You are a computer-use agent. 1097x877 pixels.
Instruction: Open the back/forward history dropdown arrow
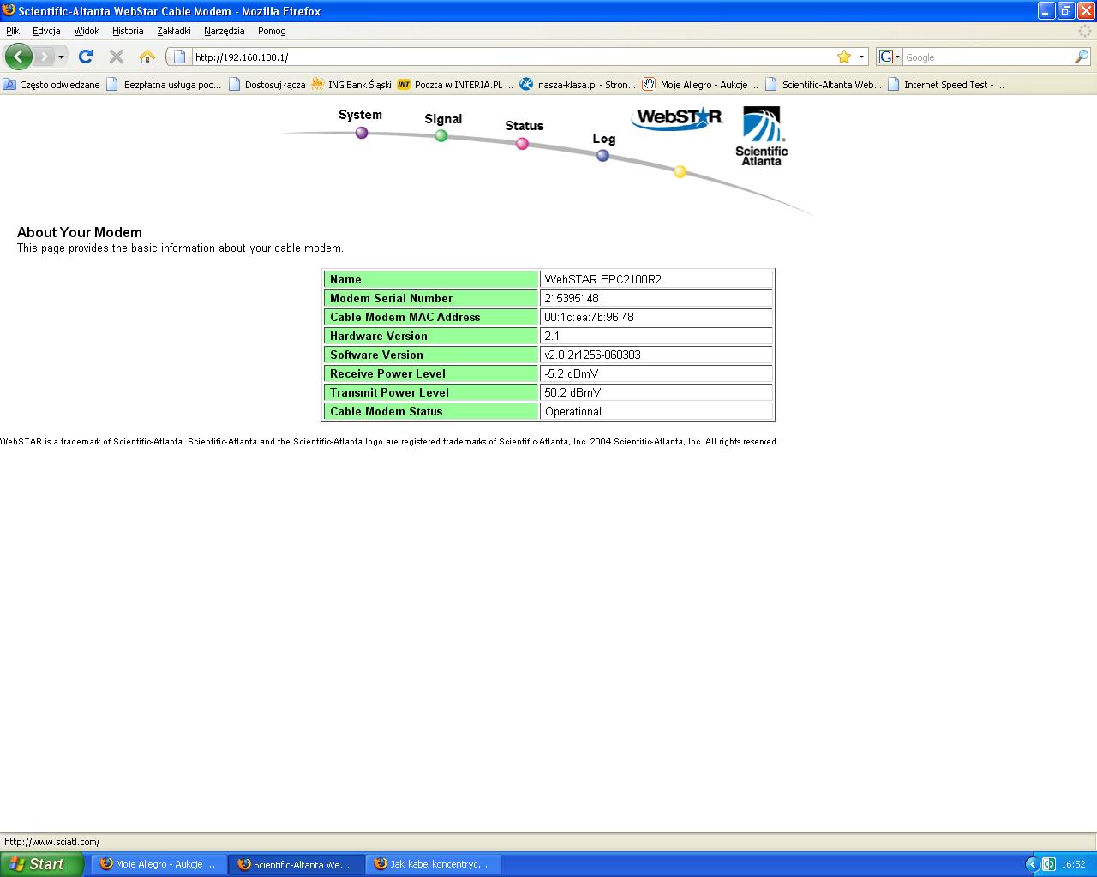pyautogui.click(x=61, y=57)
